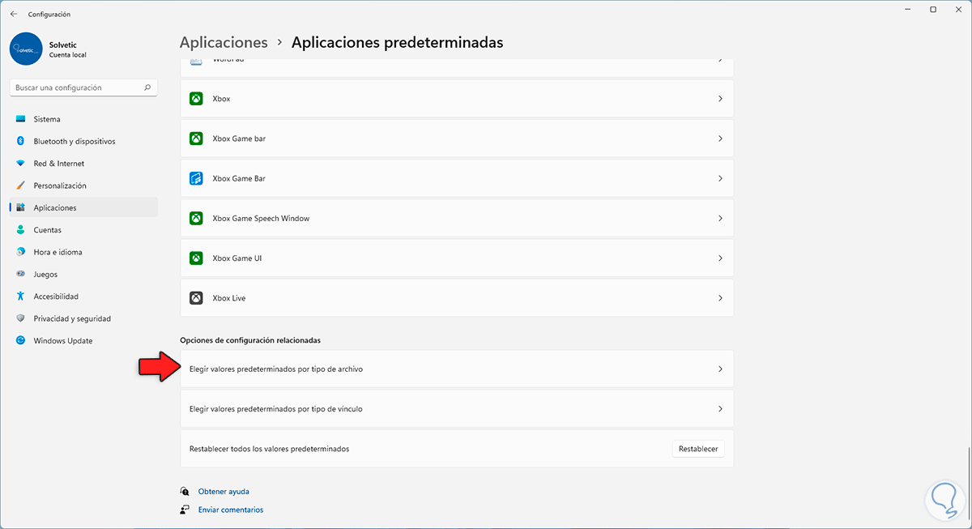The width and height of the screenshot is (972, 529).
Task: Click the Xbox app icon
Action: tap(196, 99)
